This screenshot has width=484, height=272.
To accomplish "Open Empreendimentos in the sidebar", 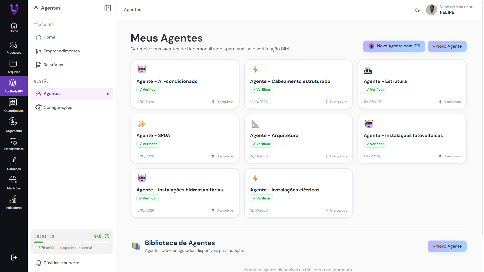I will [72, 51].
